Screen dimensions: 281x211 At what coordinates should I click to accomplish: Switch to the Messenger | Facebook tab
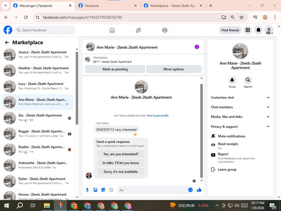42,6
